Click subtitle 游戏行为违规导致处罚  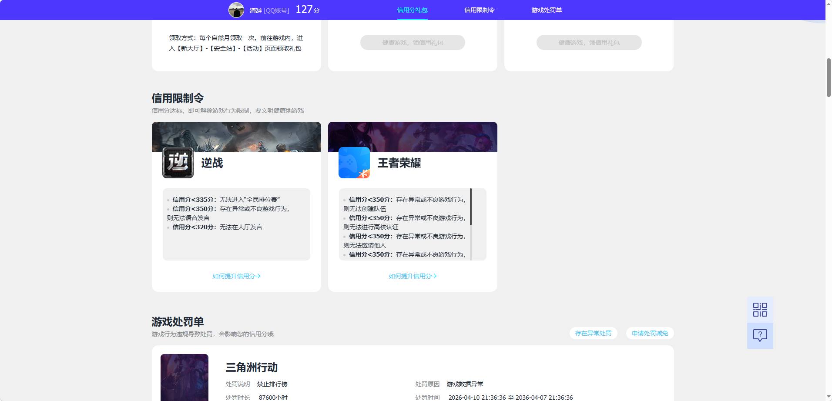(x=212, y=334)
